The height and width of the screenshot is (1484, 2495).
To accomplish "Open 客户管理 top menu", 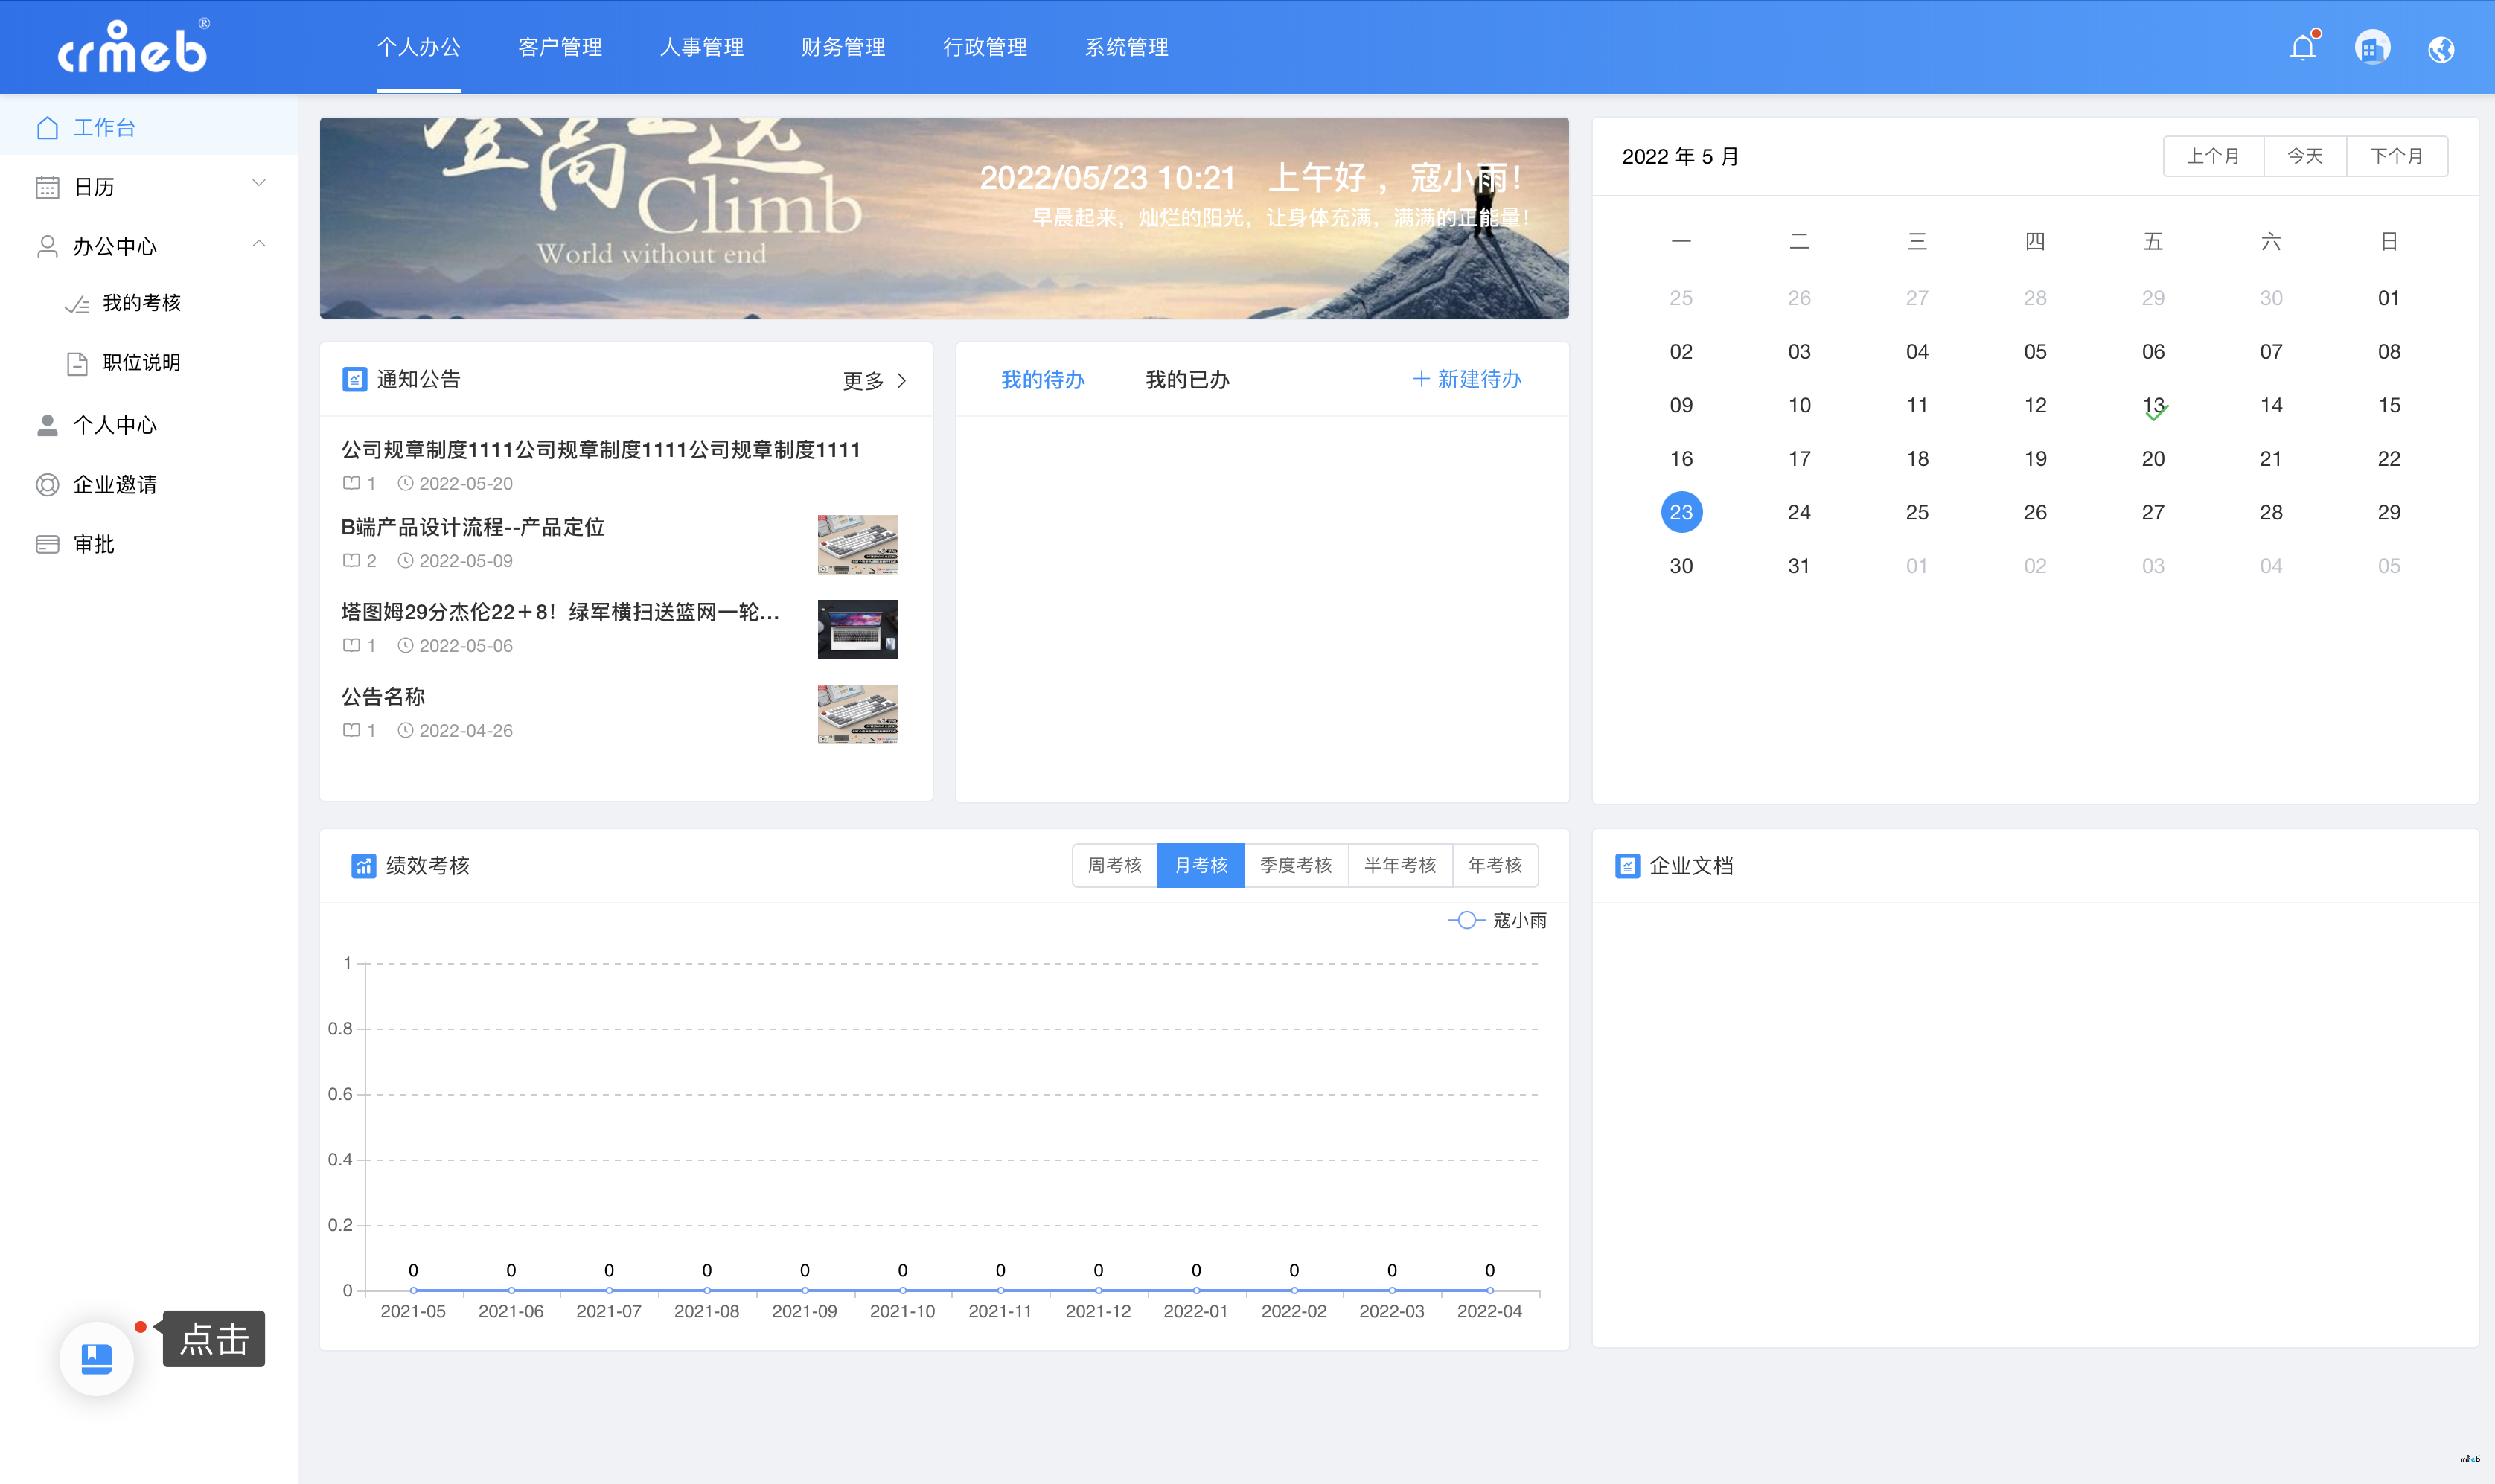I will pos(560,47).
